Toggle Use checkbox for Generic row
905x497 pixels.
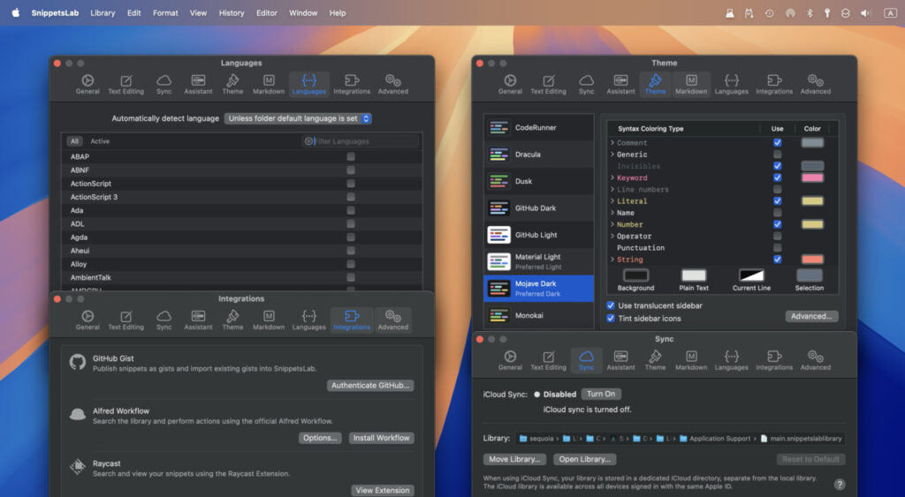pyautogui.click(x=778, y=154)
